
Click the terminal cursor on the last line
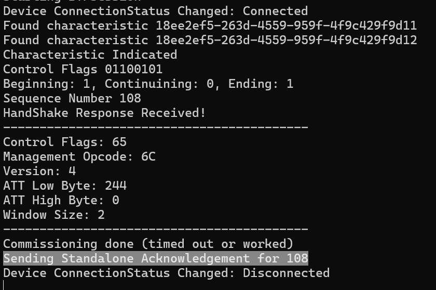[x=4, y=285]
